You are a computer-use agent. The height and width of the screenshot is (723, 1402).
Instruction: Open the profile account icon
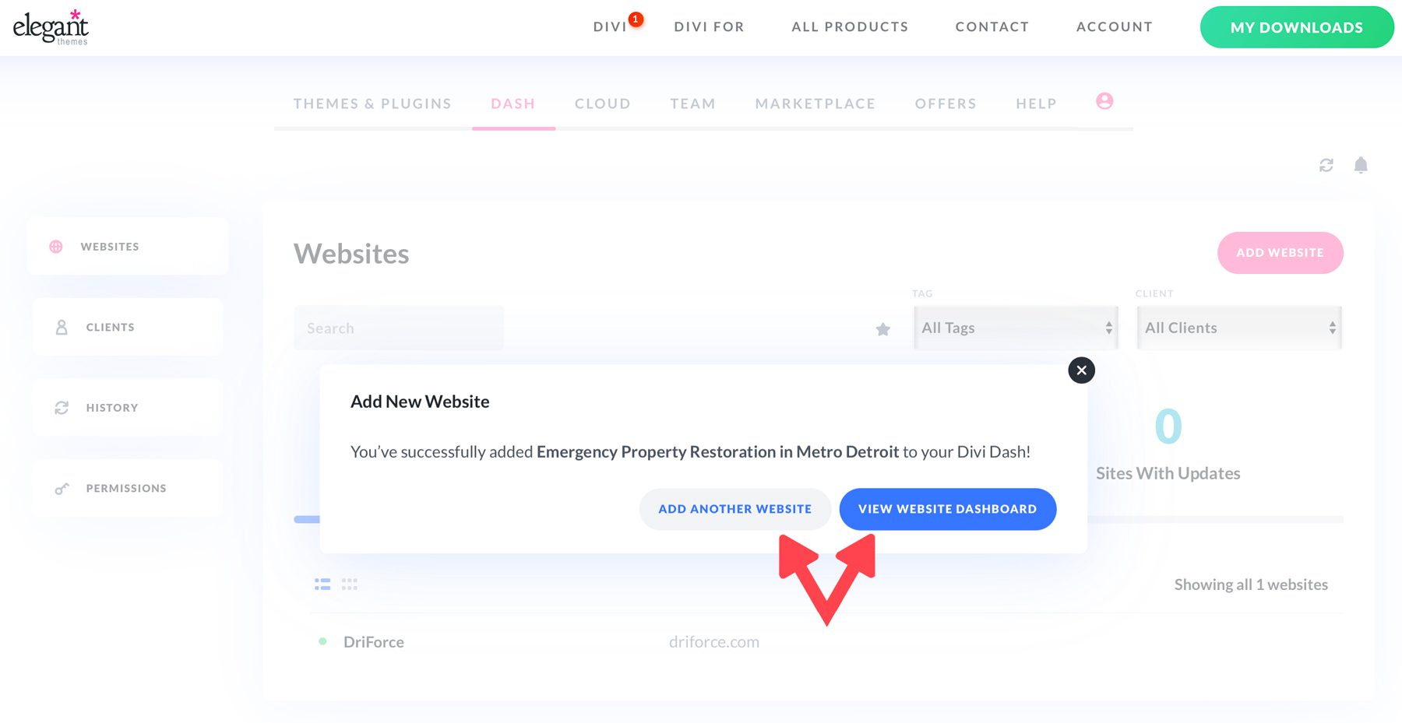(x=1104, y=100)
